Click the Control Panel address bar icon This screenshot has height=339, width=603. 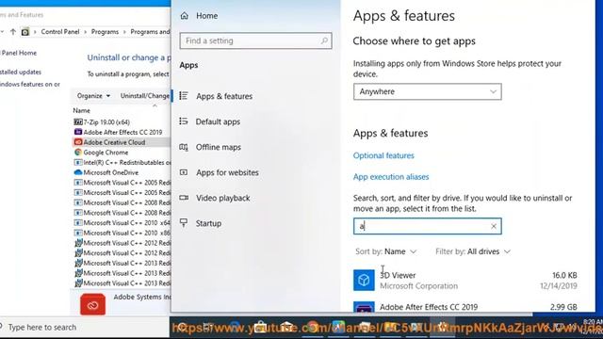(x=25, y=32)
